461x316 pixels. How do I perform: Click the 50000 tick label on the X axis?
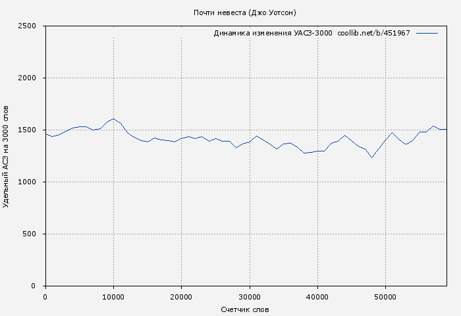click(385, 297)
